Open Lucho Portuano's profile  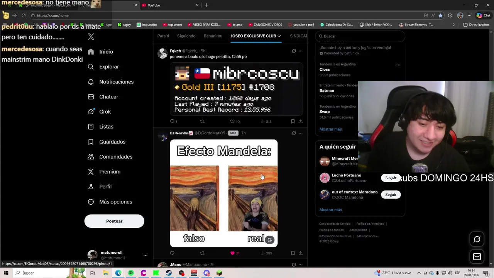pyautogui.click(x=346, y=175)
